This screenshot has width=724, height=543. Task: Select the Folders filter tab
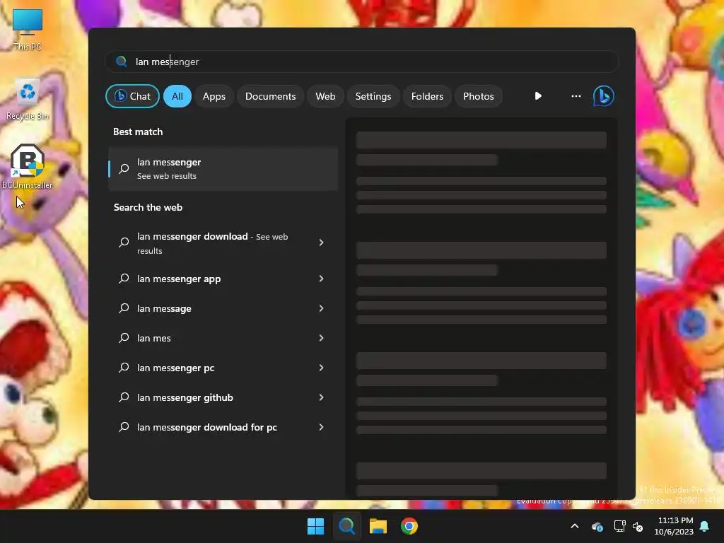[x=427, y=96]
